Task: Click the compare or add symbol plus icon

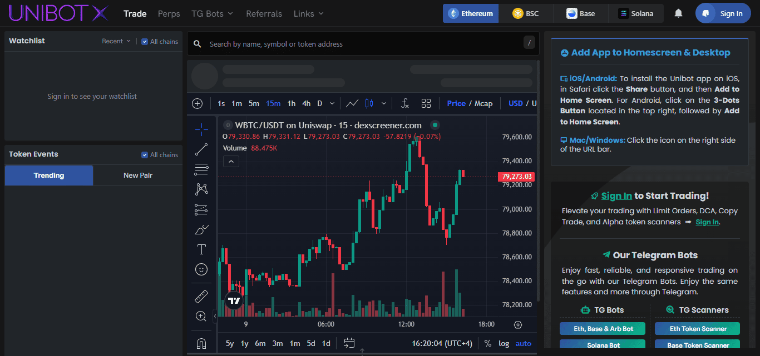Action: (198, 103)
